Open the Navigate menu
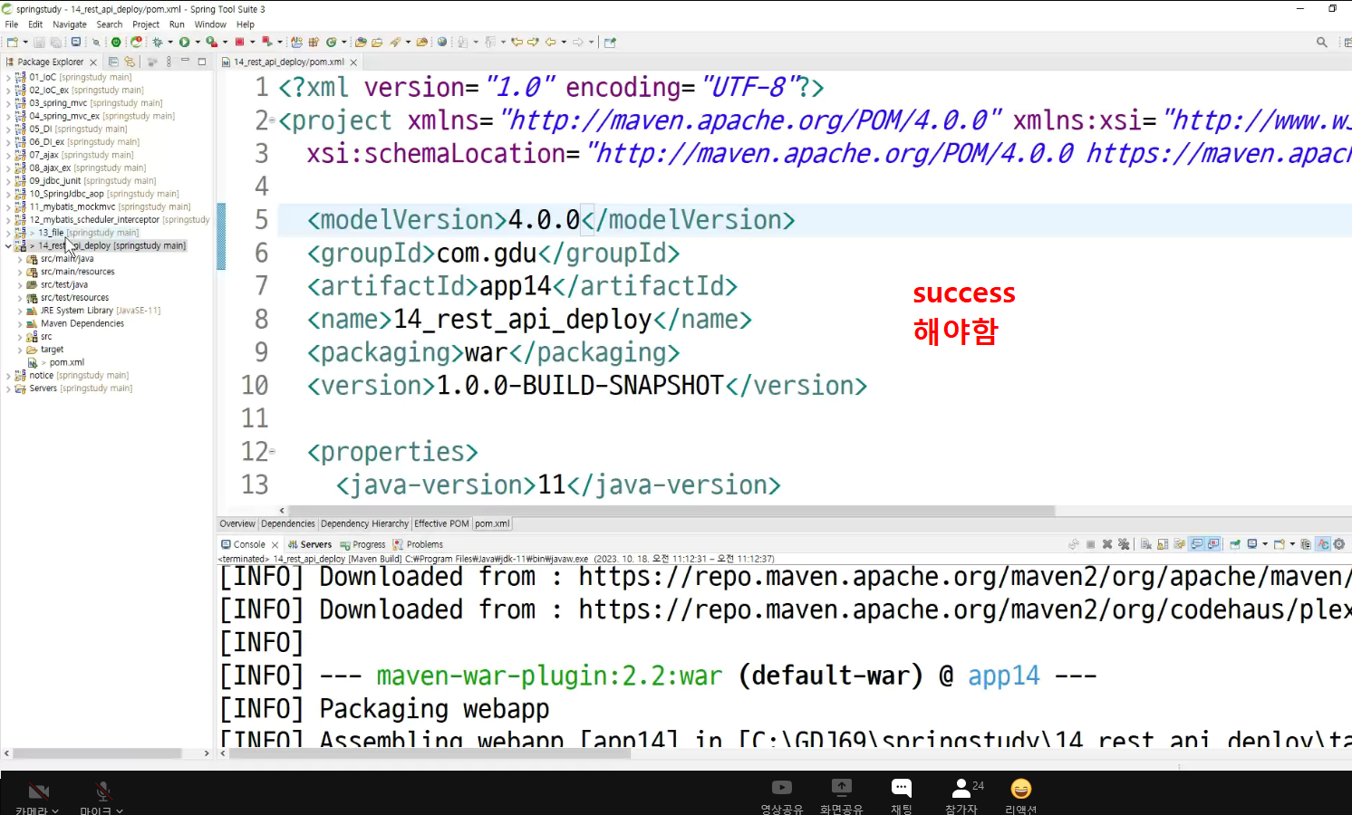Image resolution: width=1352 pixels, height=815 pixels. (70, 24)
